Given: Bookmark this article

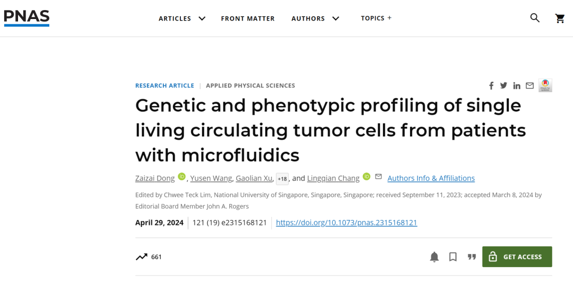Looking at the screenshot, I should (x=453, y=257).
